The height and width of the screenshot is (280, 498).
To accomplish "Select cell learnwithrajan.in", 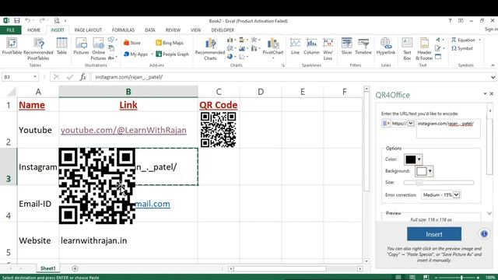I will coord(128,240).
